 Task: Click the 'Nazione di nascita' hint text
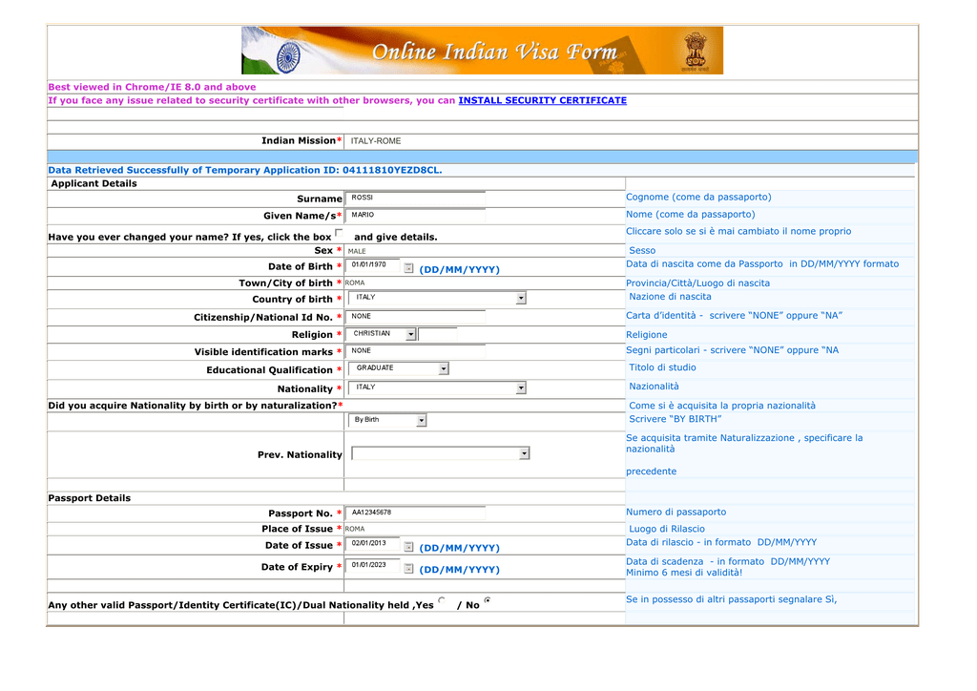tap(670, 297)
